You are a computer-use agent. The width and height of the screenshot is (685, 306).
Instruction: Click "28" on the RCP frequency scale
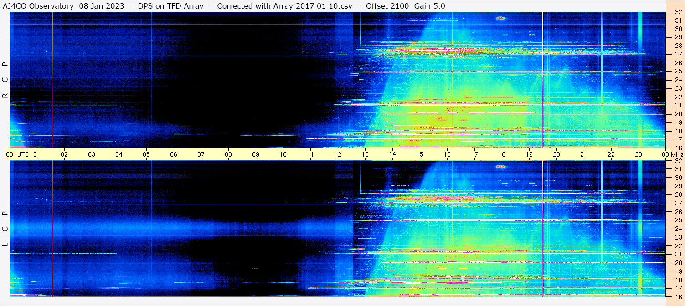[x=678, y=46]
